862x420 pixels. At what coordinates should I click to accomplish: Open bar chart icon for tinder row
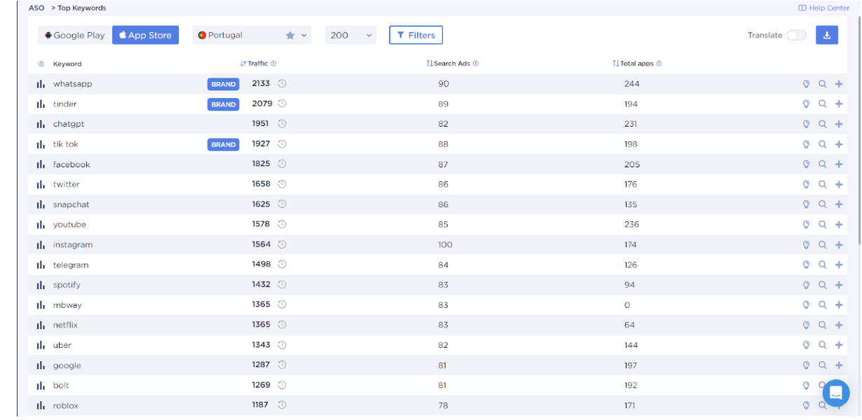click(41, 104)
